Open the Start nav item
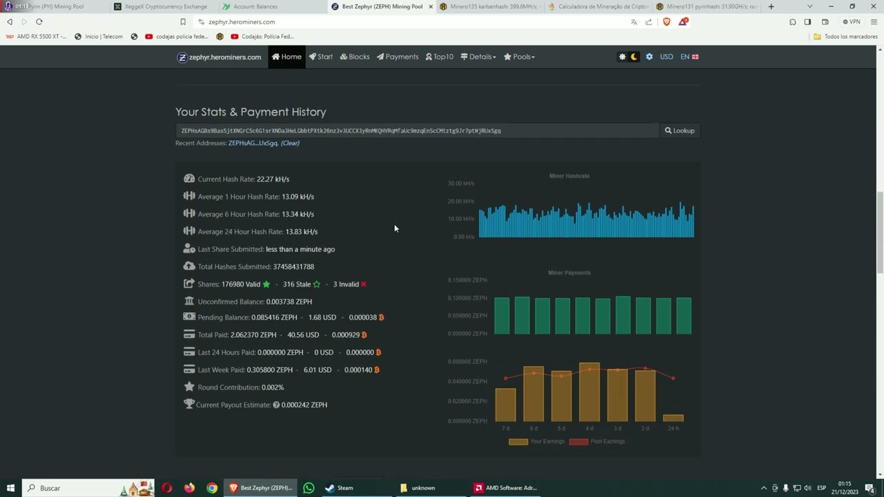 [320, 57]
